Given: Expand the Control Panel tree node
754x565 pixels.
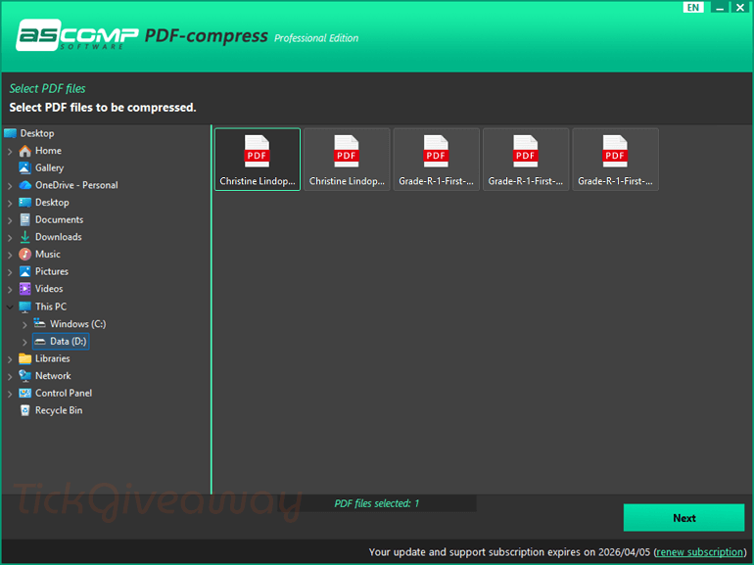Looking at the screenshot, I should click(10, 394).
